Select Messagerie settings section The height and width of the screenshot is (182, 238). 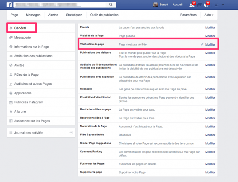point(41,37)
